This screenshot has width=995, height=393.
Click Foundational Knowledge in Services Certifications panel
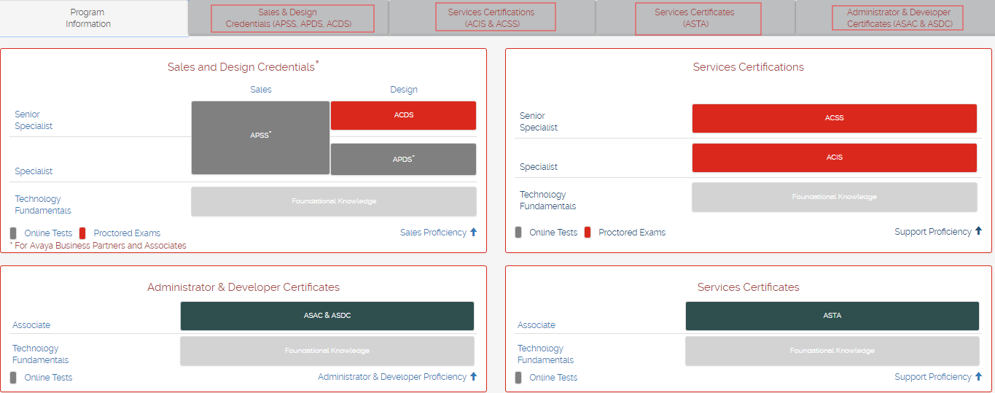click(x=834, y=197)
